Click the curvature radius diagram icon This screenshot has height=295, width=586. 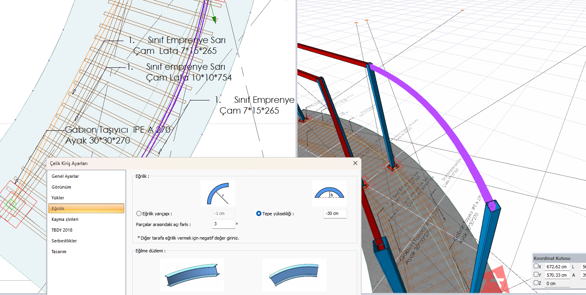pyautogui.click(x=217, y=194)
